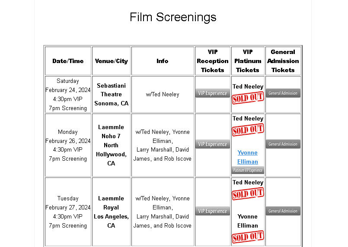This screenshot has width=348, height=247.
Task: Click General Admission Tickets column header
Action: (283, 61)
